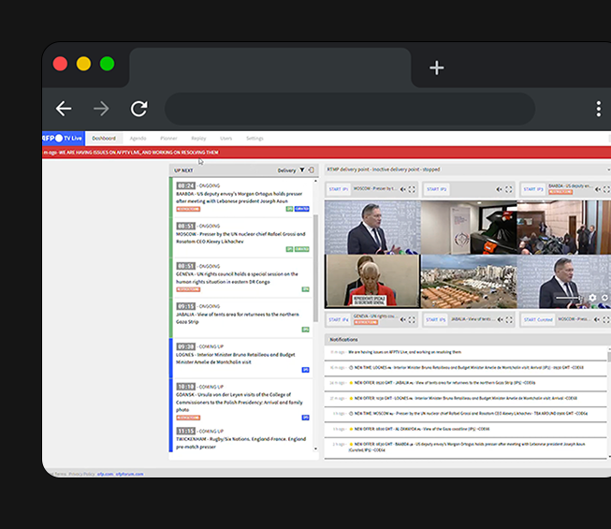
Task: Toggle the speaker on the IP2 stream
Action: pyautogui.click(x=498, y=189)
